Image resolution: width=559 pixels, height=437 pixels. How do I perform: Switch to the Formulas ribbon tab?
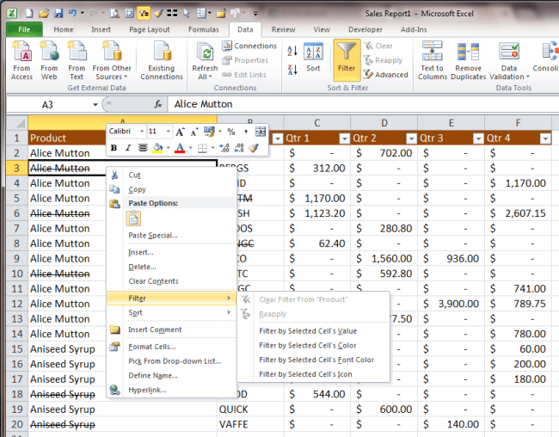click(203, 29)
